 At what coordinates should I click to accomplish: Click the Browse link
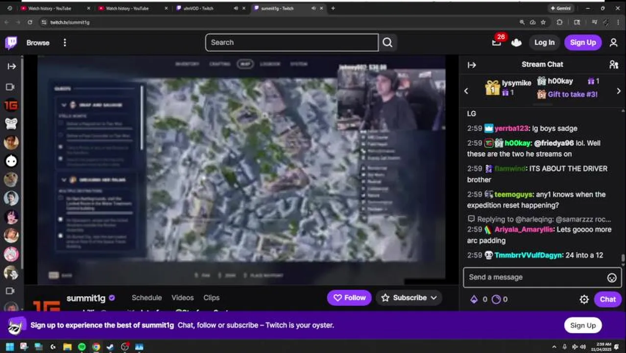38,43
